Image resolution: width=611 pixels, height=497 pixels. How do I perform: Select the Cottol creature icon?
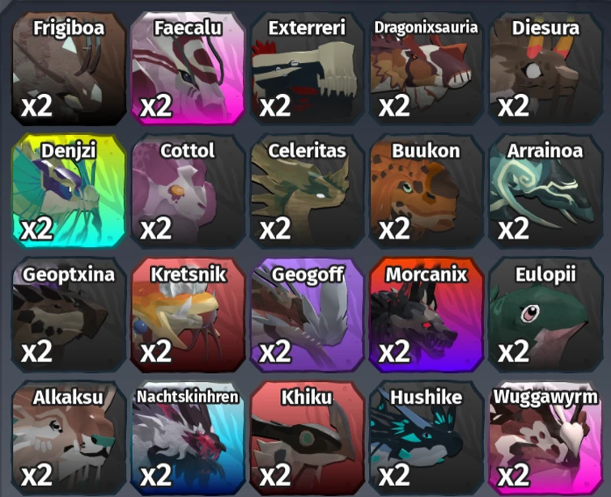pos(189,191)
